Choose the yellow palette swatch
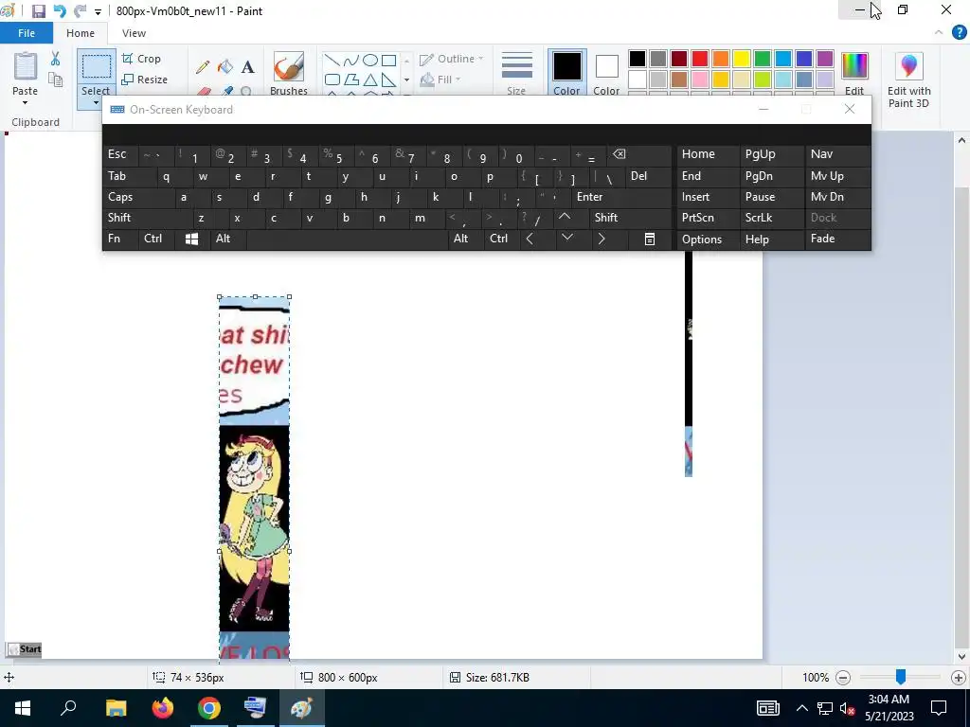Viewport: 970px width, 727px height. pos(741,59)
